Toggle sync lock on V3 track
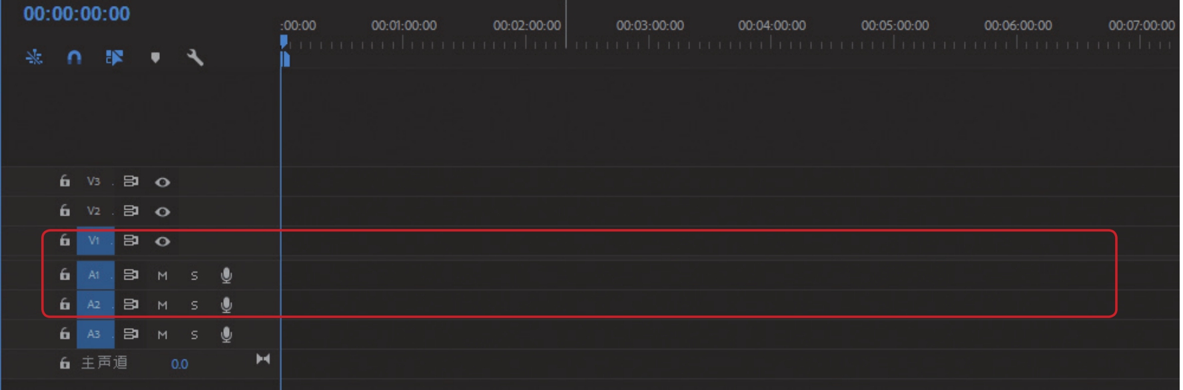Screen dimensions: 1183x390 coord(131,182)
